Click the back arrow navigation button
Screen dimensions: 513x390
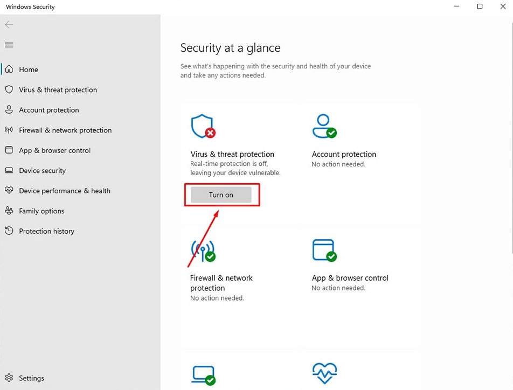[9, 24]
